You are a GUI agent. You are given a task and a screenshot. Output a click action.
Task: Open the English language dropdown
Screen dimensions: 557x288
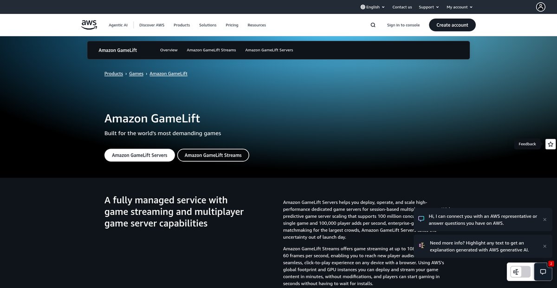[x=373, y=7]
